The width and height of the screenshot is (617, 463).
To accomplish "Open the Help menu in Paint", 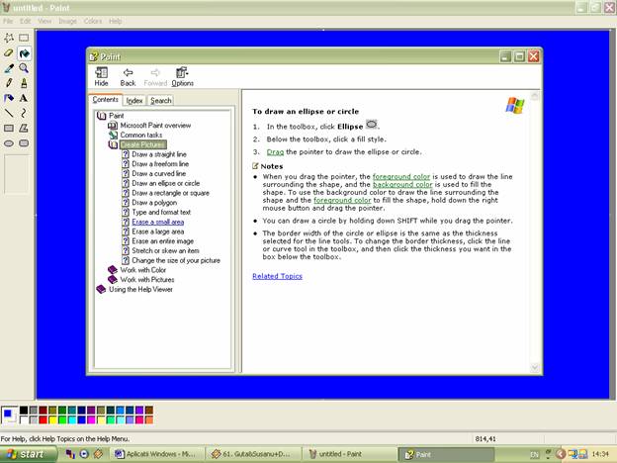I will coord(116,21).
